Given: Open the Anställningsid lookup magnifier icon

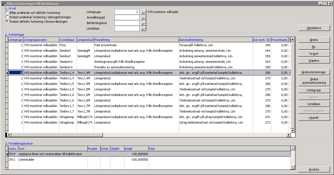Looking at the screenshot, I should pos(143,17).
